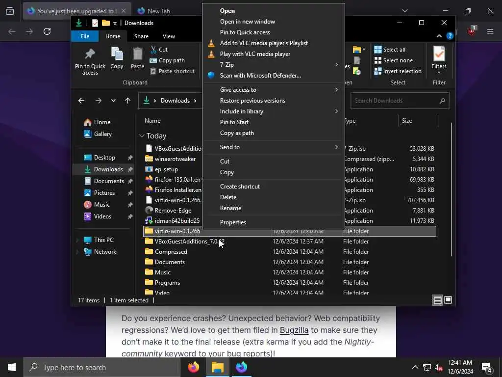Image resolution: width=502 pixels, height=377 pixels.
Task: Click Invert selection in ribbon
Action: point(398,71)
